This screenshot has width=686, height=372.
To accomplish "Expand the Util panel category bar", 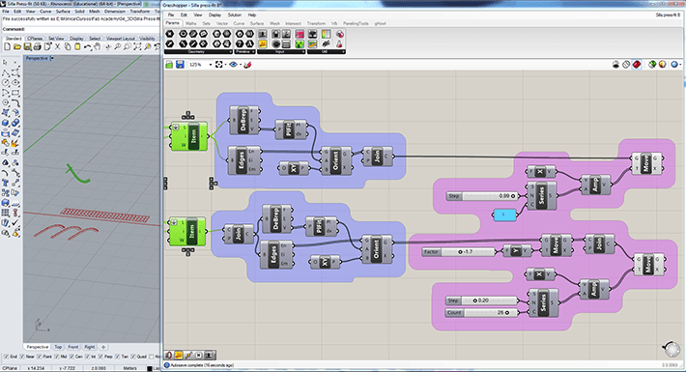I will click(326, 51).
